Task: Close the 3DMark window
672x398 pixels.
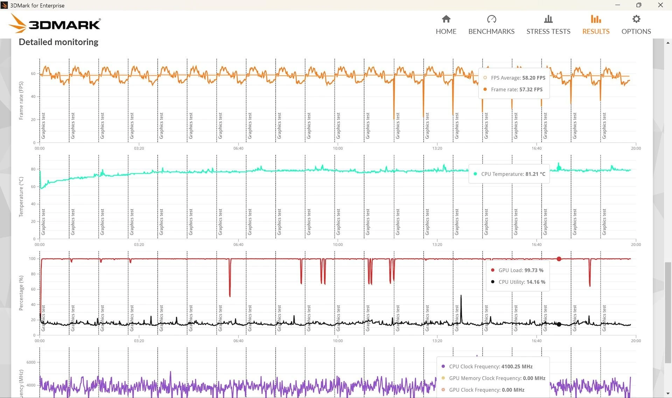Action: pos(660,5)
